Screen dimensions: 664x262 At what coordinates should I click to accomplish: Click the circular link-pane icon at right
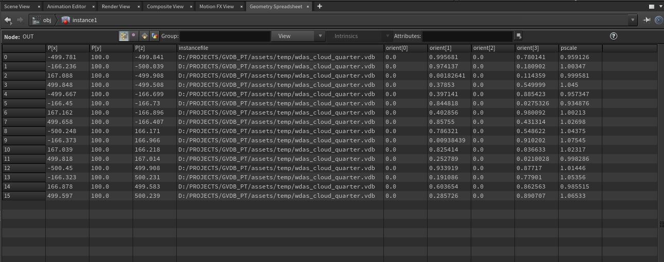[x=658, y=20]
